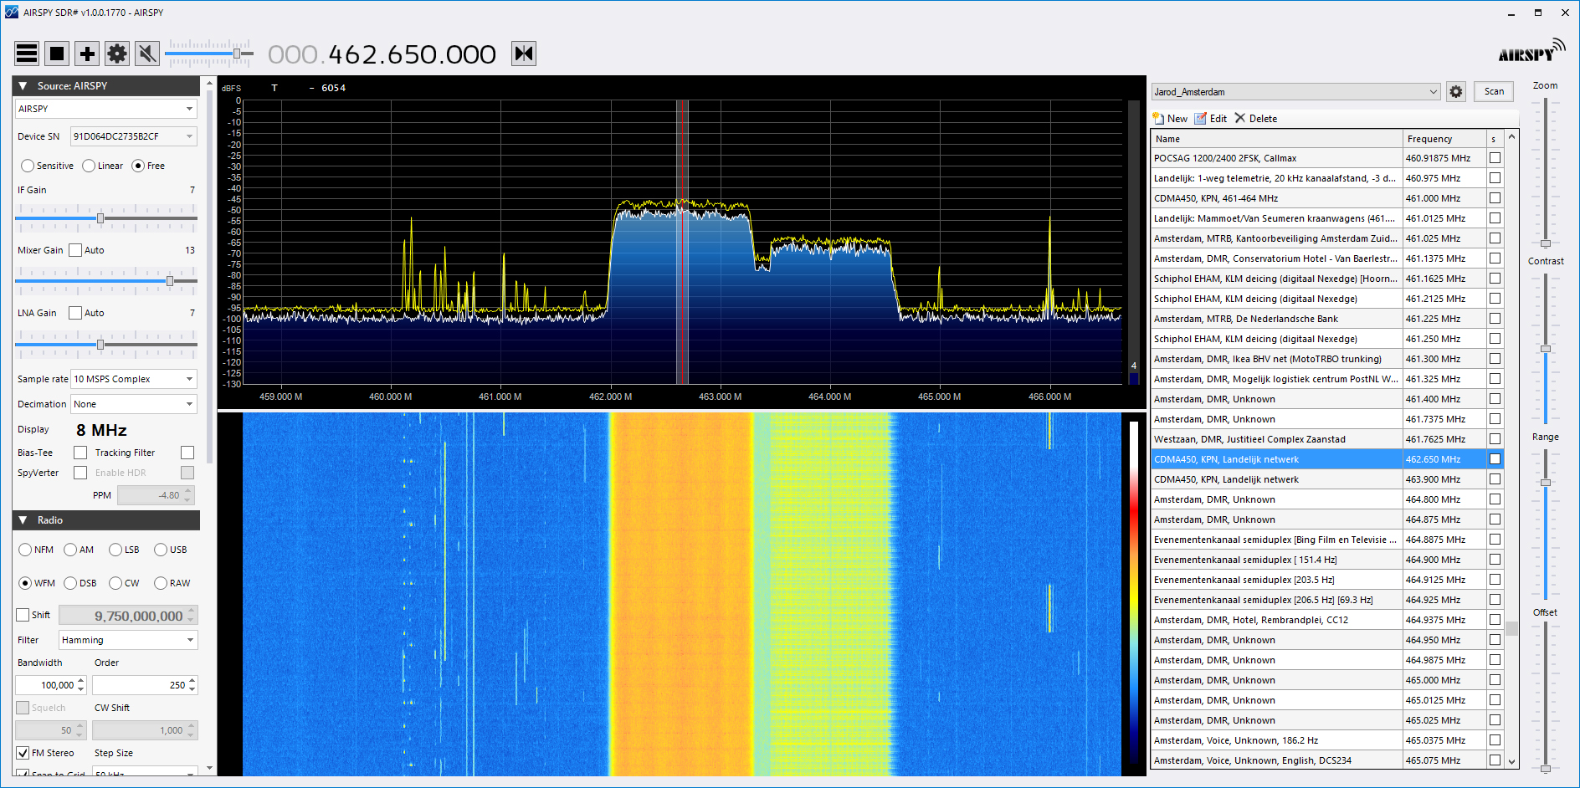Select CW demodulation mode
The height and width of the screenshot is (788, 1580).
pyautogui.click(x=115, y=583)
